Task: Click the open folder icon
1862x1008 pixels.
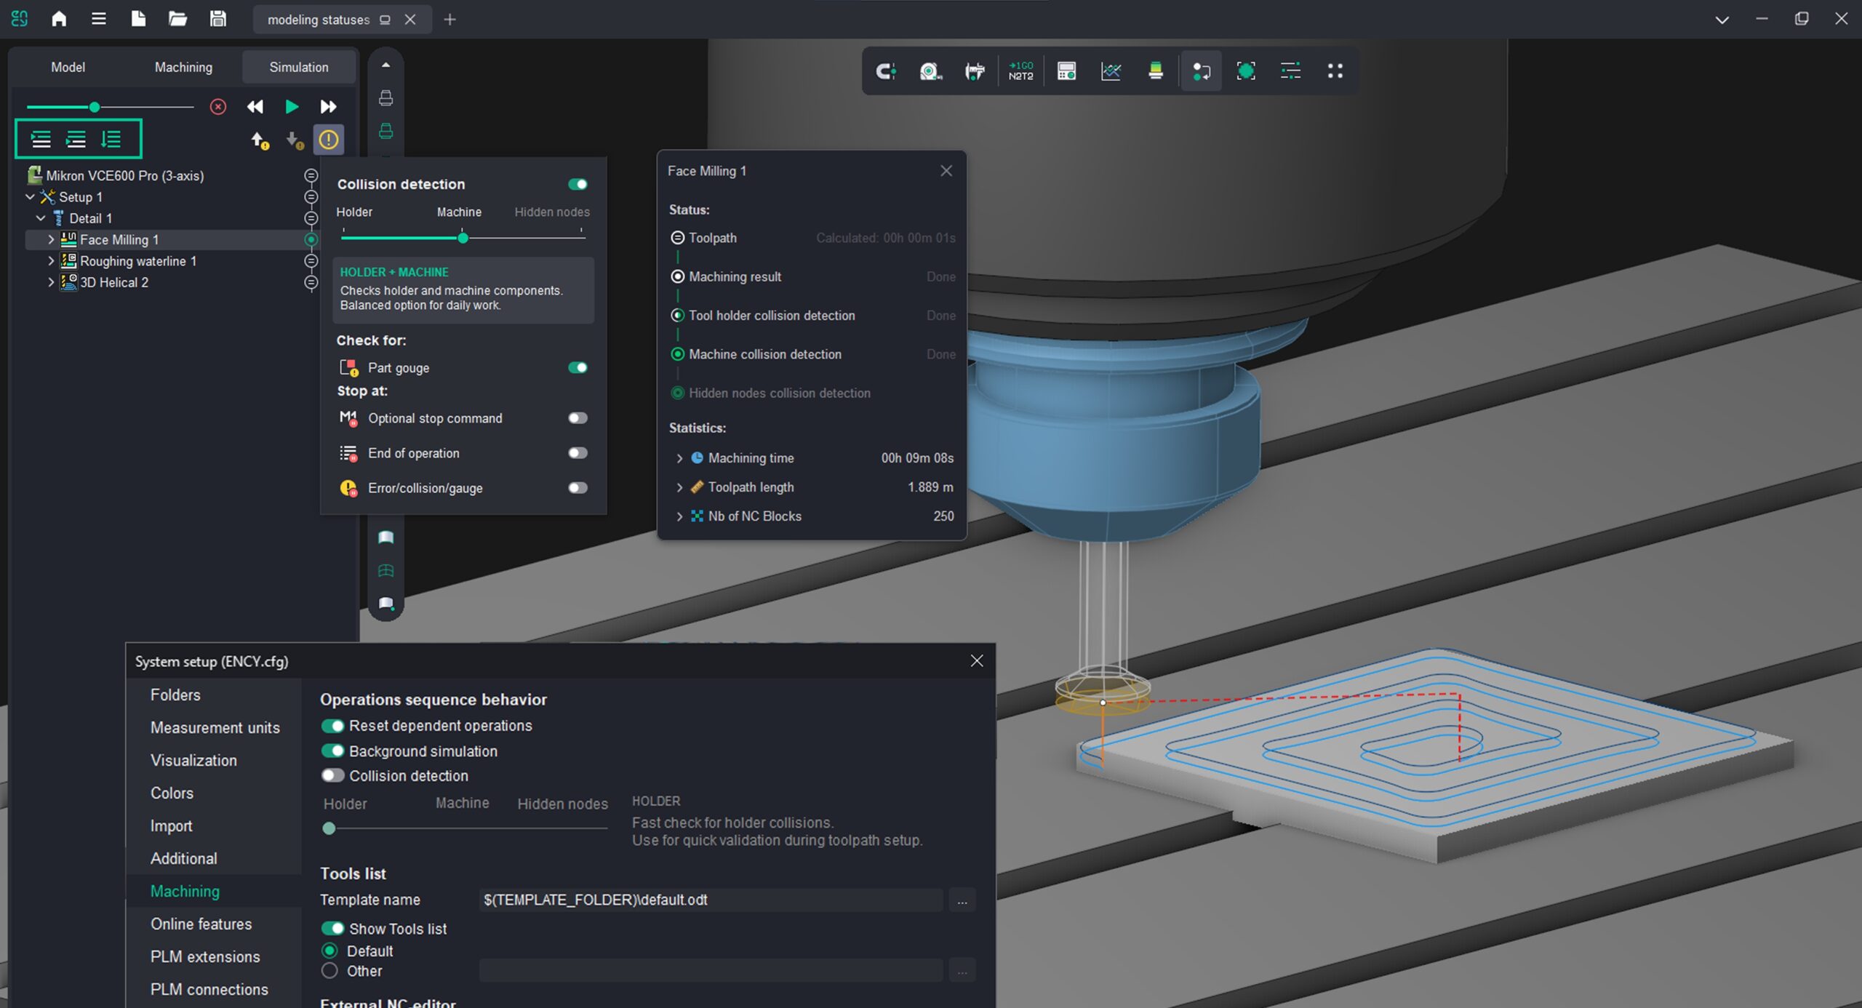Action: [x=177, y=19]
